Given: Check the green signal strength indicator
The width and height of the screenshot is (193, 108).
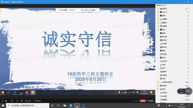Looking at the screenshot, I should pos(133,101).
